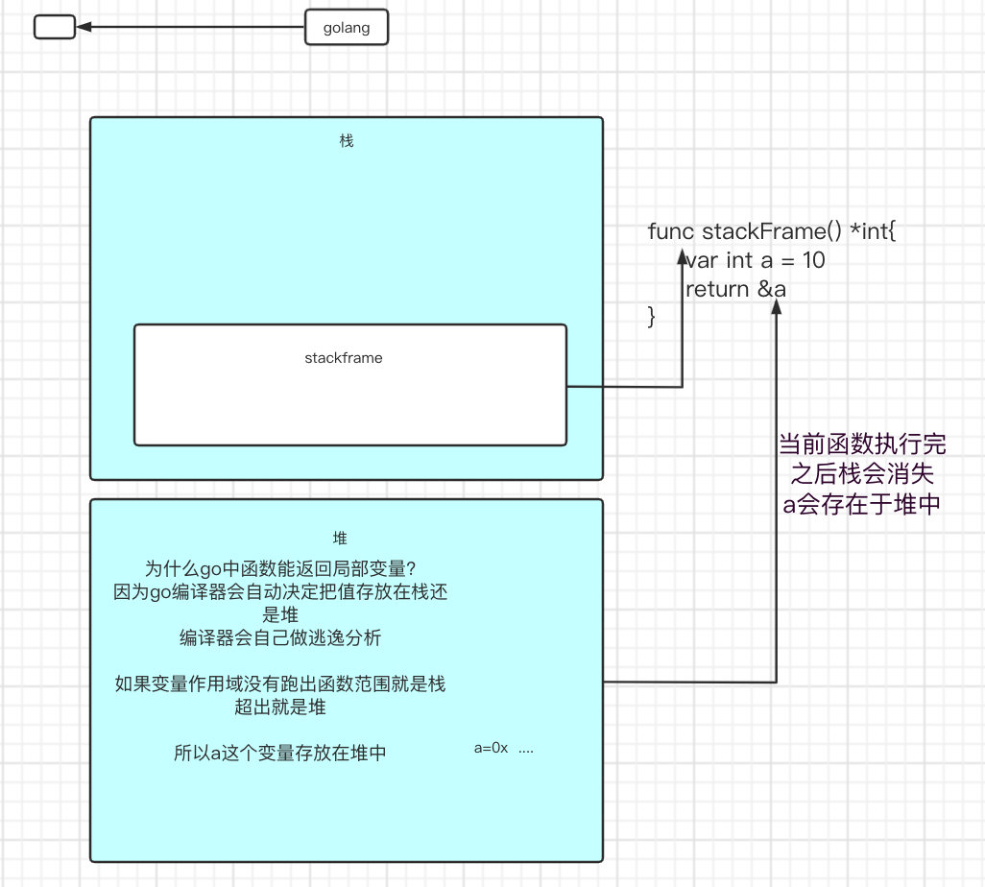The height and width of the screenshot is (887, 985).
Task: Click the text 超出就是堆
Action: [280, 707]
